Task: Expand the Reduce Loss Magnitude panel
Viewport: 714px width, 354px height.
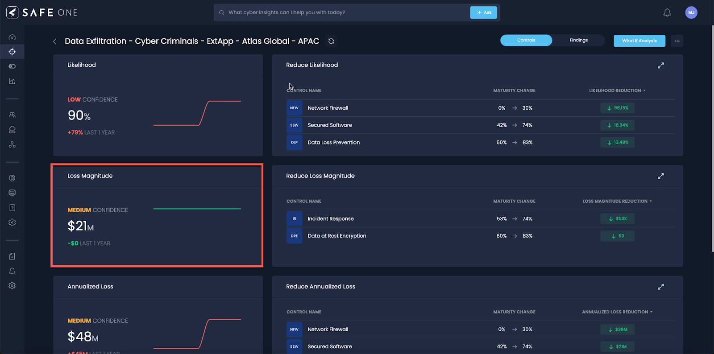Action: [661, 176]
